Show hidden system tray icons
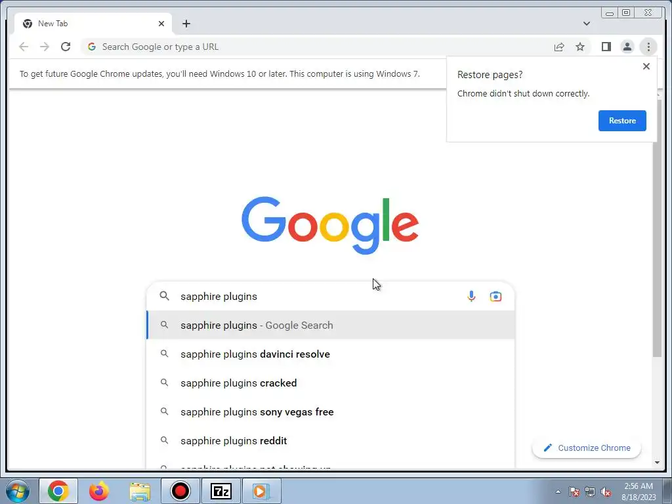This screenshot has height=504, width=672. coord(558,492)
